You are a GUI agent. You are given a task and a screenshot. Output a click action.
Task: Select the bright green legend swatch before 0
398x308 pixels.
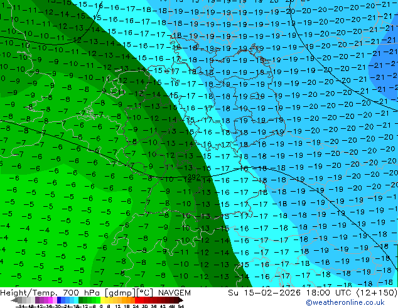pos(98,300)
